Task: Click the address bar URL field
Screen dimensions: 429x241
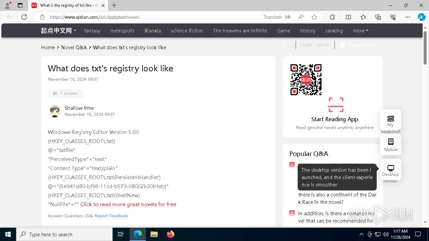Action: (154, 17)
